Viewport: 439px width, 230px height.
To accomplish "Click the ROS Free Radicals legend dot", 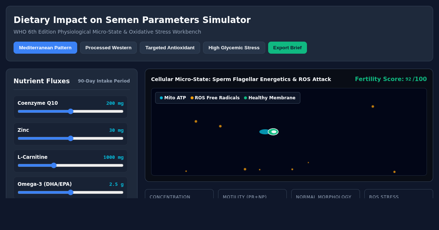I will tap(192, 98).
